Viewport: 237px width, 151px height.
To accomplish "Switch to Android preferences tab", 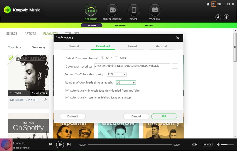I will click(x=161, y=46).
